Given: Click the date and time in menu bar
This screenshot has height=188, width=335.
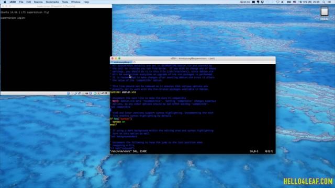Looking at the screenshot, I should [x=309, y=2].
